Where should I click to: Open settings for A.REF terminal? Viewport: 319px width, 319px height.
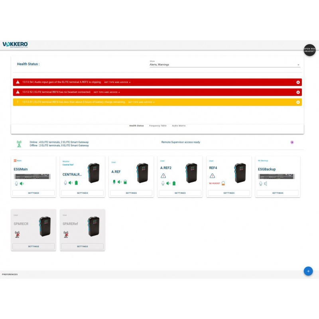click(131, 193)
